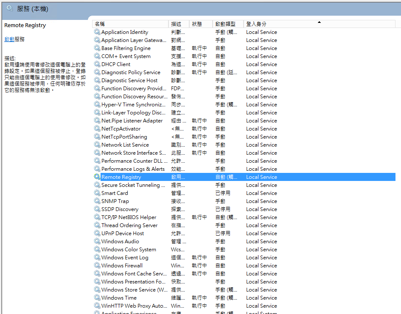Click Windows Firewall's Local Service cell
The height and width of the screenshot is (314, 401).
261,266
